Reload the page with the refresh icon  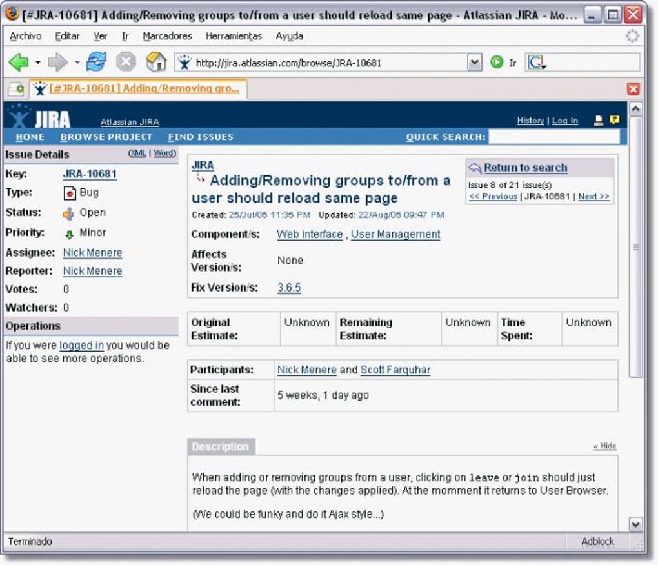coord(96,62)
